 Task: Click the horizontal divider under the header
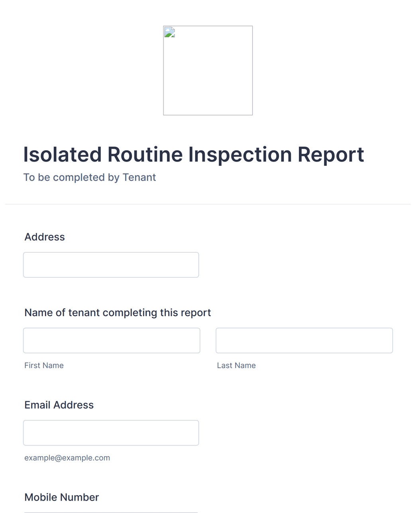pos(208,204)
